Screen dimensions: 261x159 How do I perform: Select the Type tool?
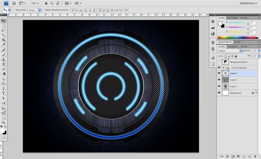(3, 93)
